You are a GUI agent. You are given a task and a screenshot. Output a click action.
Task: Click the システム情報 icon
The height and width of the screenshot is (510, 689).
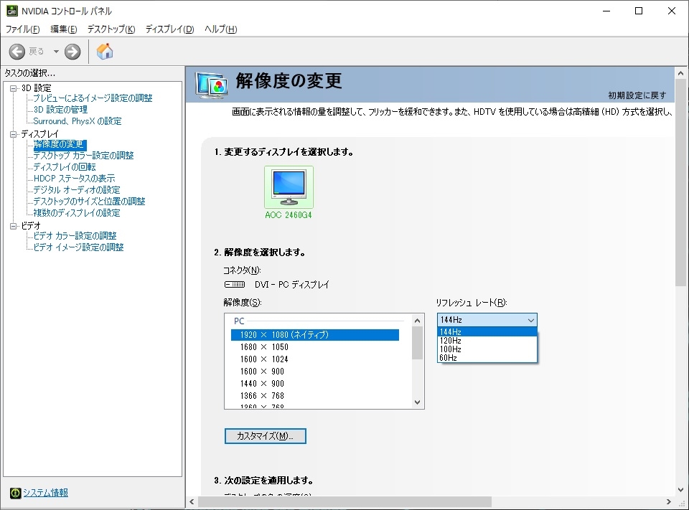15,493
